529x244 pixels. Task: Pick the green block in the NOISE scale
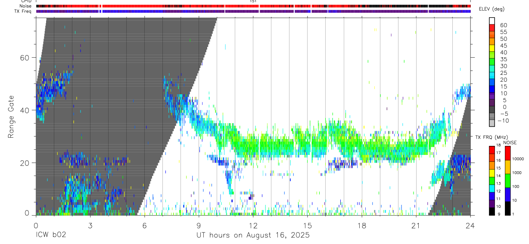point(508,180)
